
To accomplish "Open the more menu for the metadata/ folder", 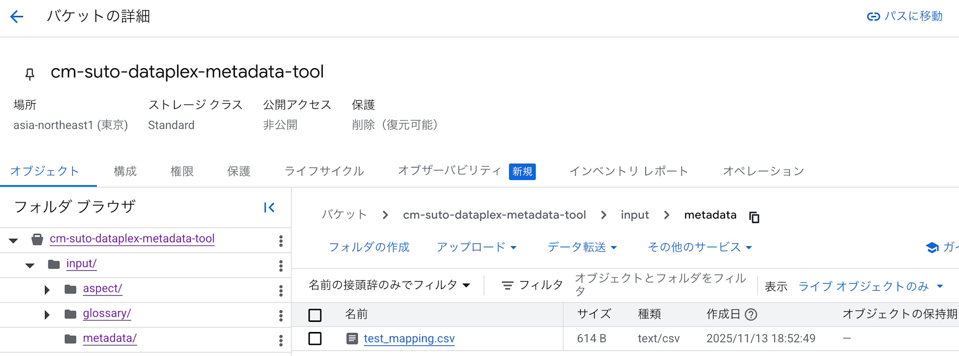I will (x=281, y=341).
